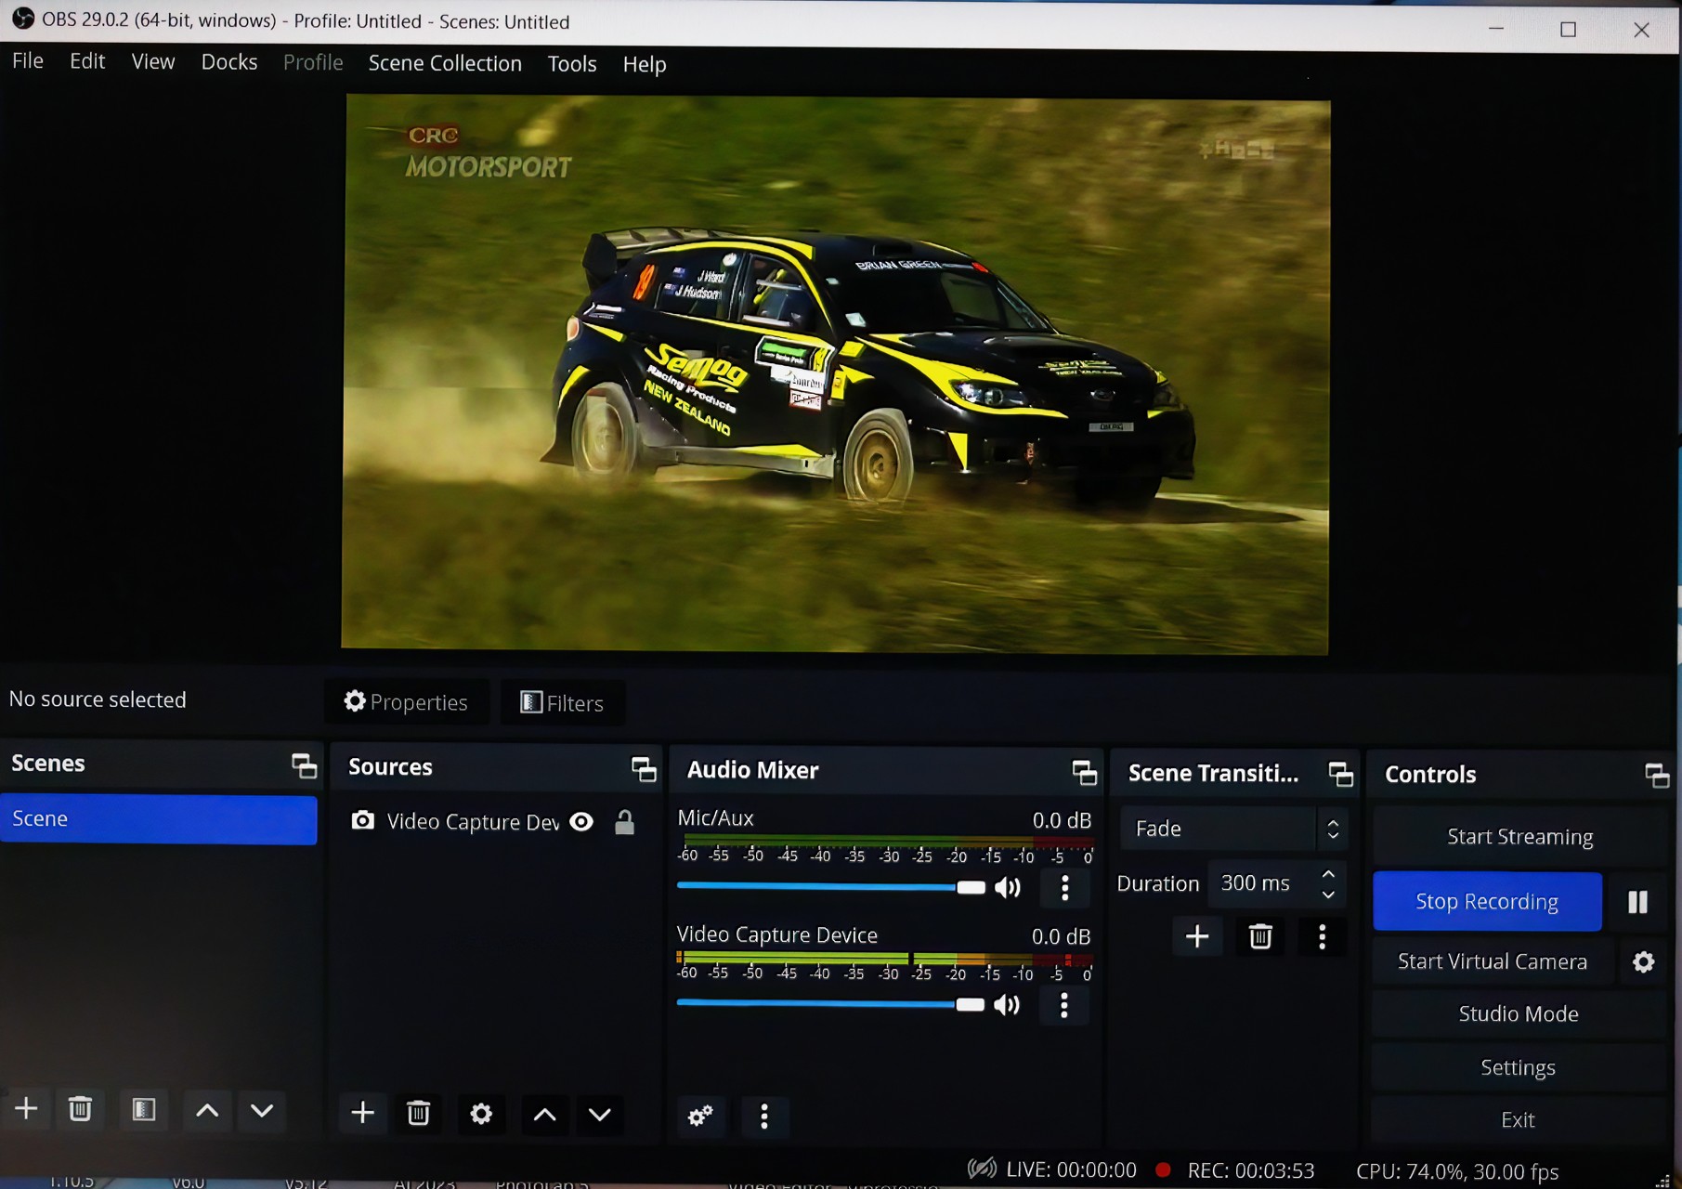Undock the Audio Mixer panel
Screen dimensions: 1682x1189
(x=1085, y=772)
